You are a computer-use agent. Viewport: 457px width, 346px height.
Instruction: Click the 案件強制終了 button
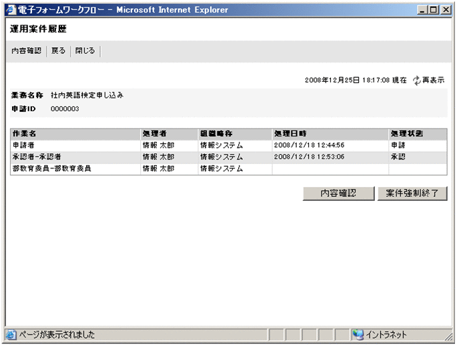tap(412, 194)
